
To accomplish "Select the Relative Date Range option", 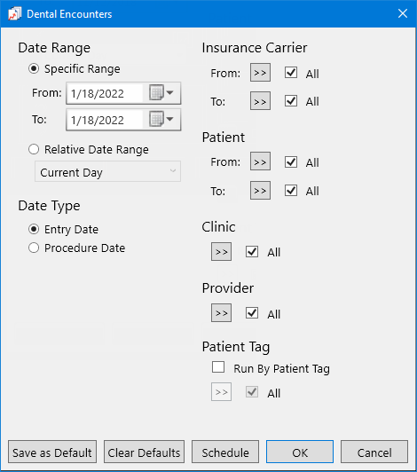I will point(34,149).
